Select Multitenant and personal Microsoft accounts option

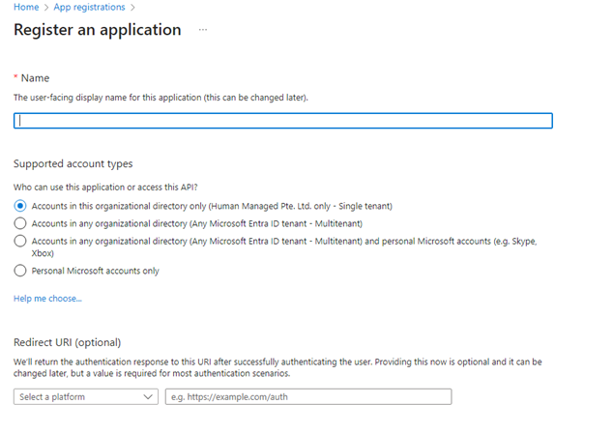pyautogui.click(x=20, y=241)
